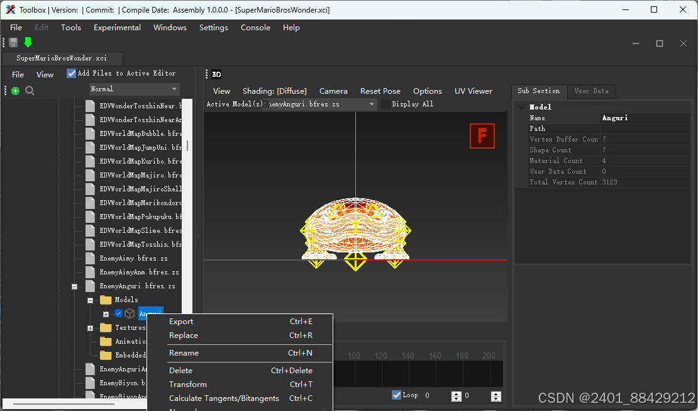
Task: Click the UV Viewer button
Action: (x=474, y=91)
